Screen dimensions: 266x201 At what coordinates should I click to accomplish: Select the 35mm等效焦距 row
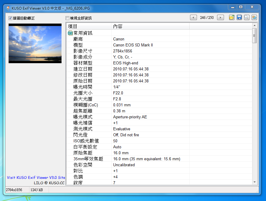pyautogui.click(x=159, y=159)
